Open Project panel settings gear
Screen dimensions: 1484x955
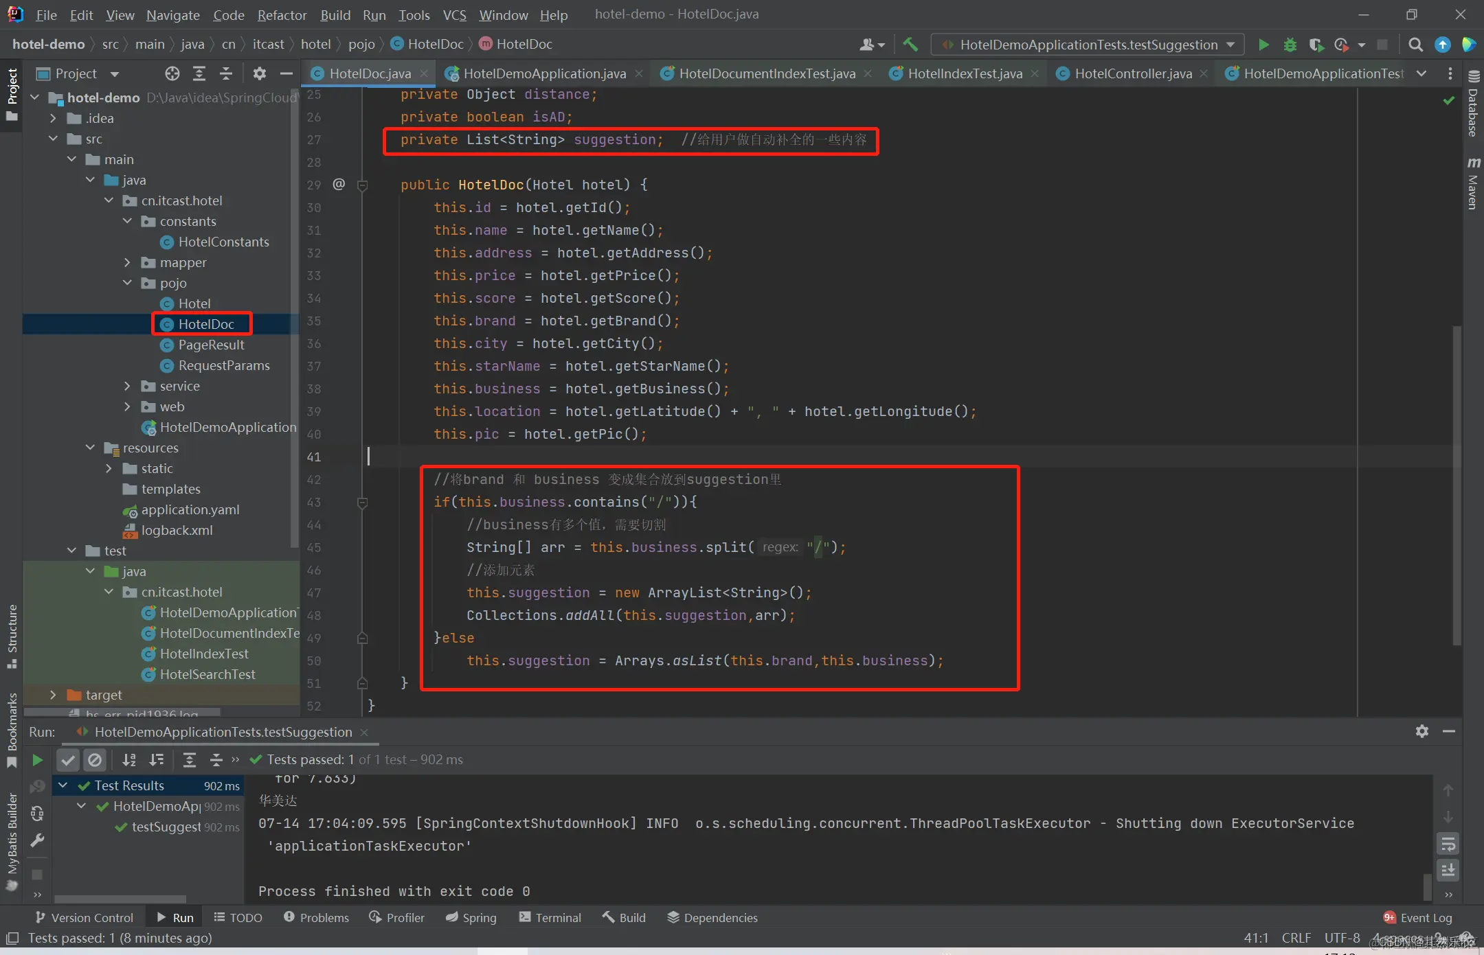259,73
